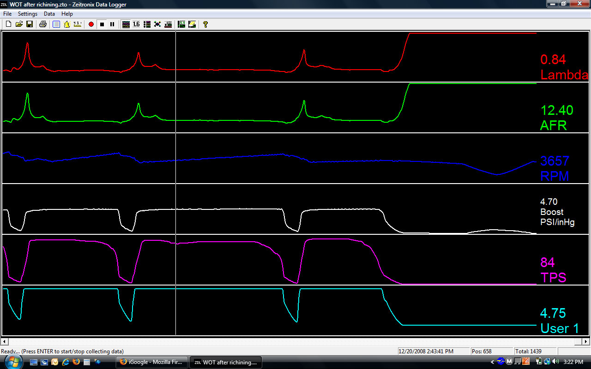Open the alarm bell warning settings
The height and width of the screenshot is (369, 591).
tap(67, 24)
